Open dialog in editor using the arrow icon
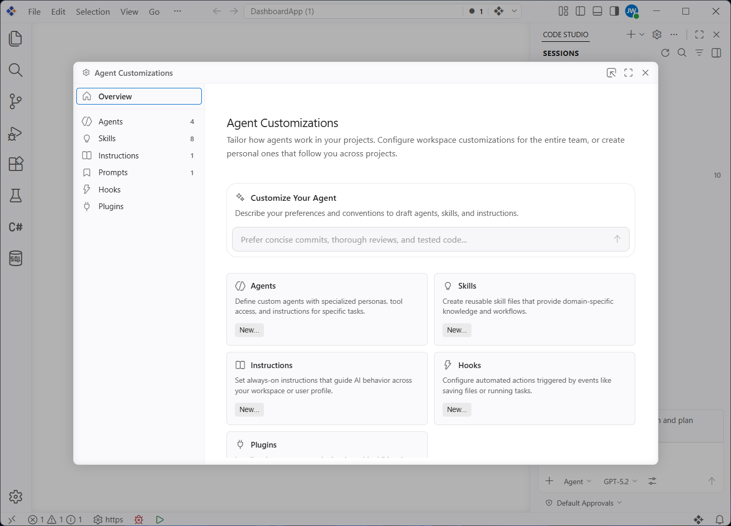 point(611,73)
